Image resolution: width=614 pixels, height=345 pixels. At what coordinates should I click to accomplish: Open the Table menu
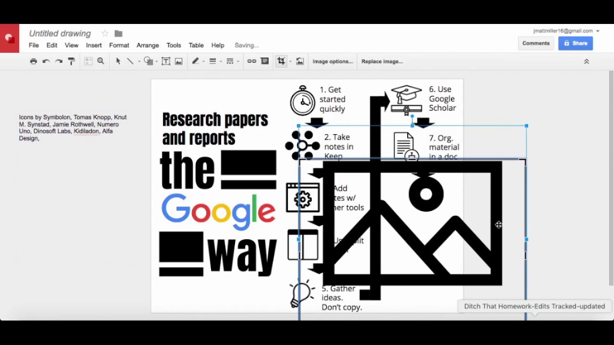196,45
